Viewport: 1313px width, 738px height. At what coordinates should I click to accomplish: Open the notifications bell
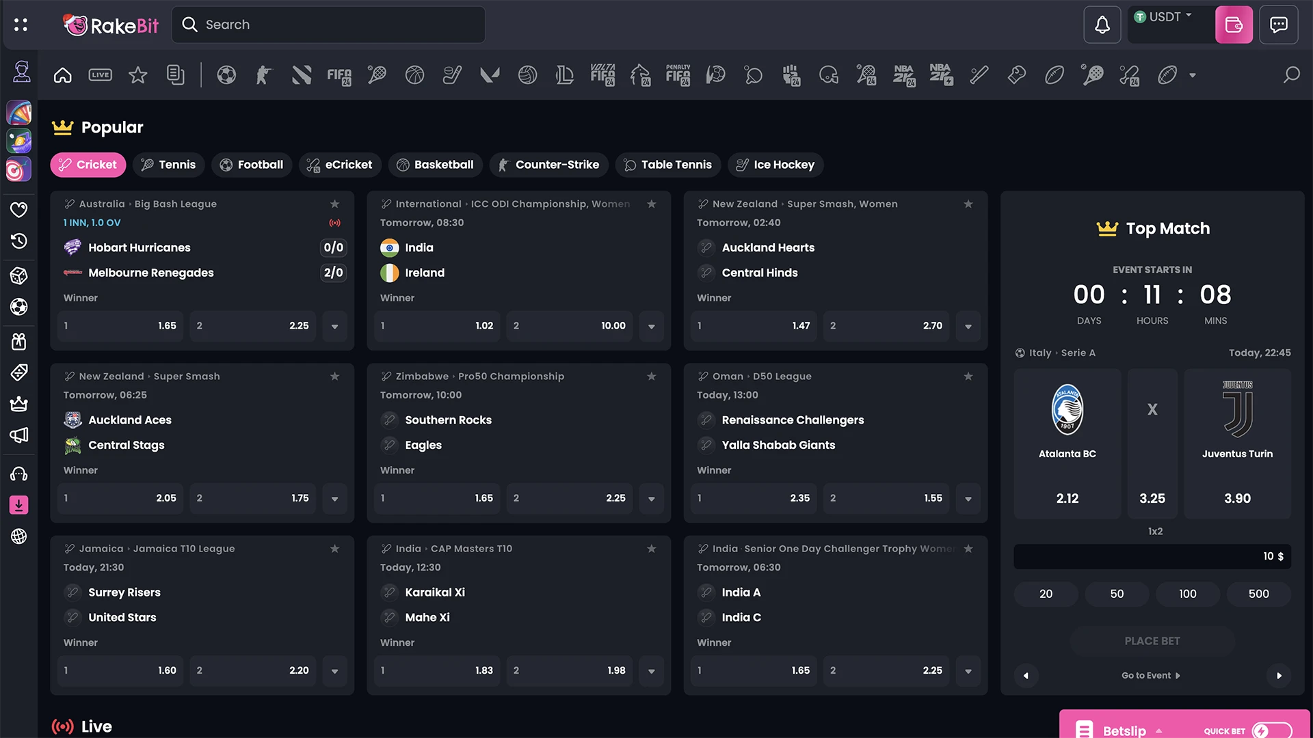click(1102, 25)
